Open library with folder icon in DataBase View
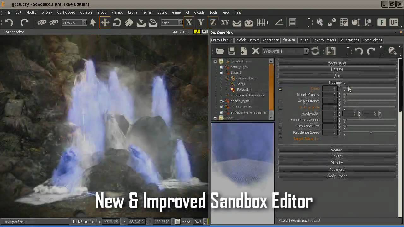The width and height of the screenshot is (404, 227). (220, 51)
